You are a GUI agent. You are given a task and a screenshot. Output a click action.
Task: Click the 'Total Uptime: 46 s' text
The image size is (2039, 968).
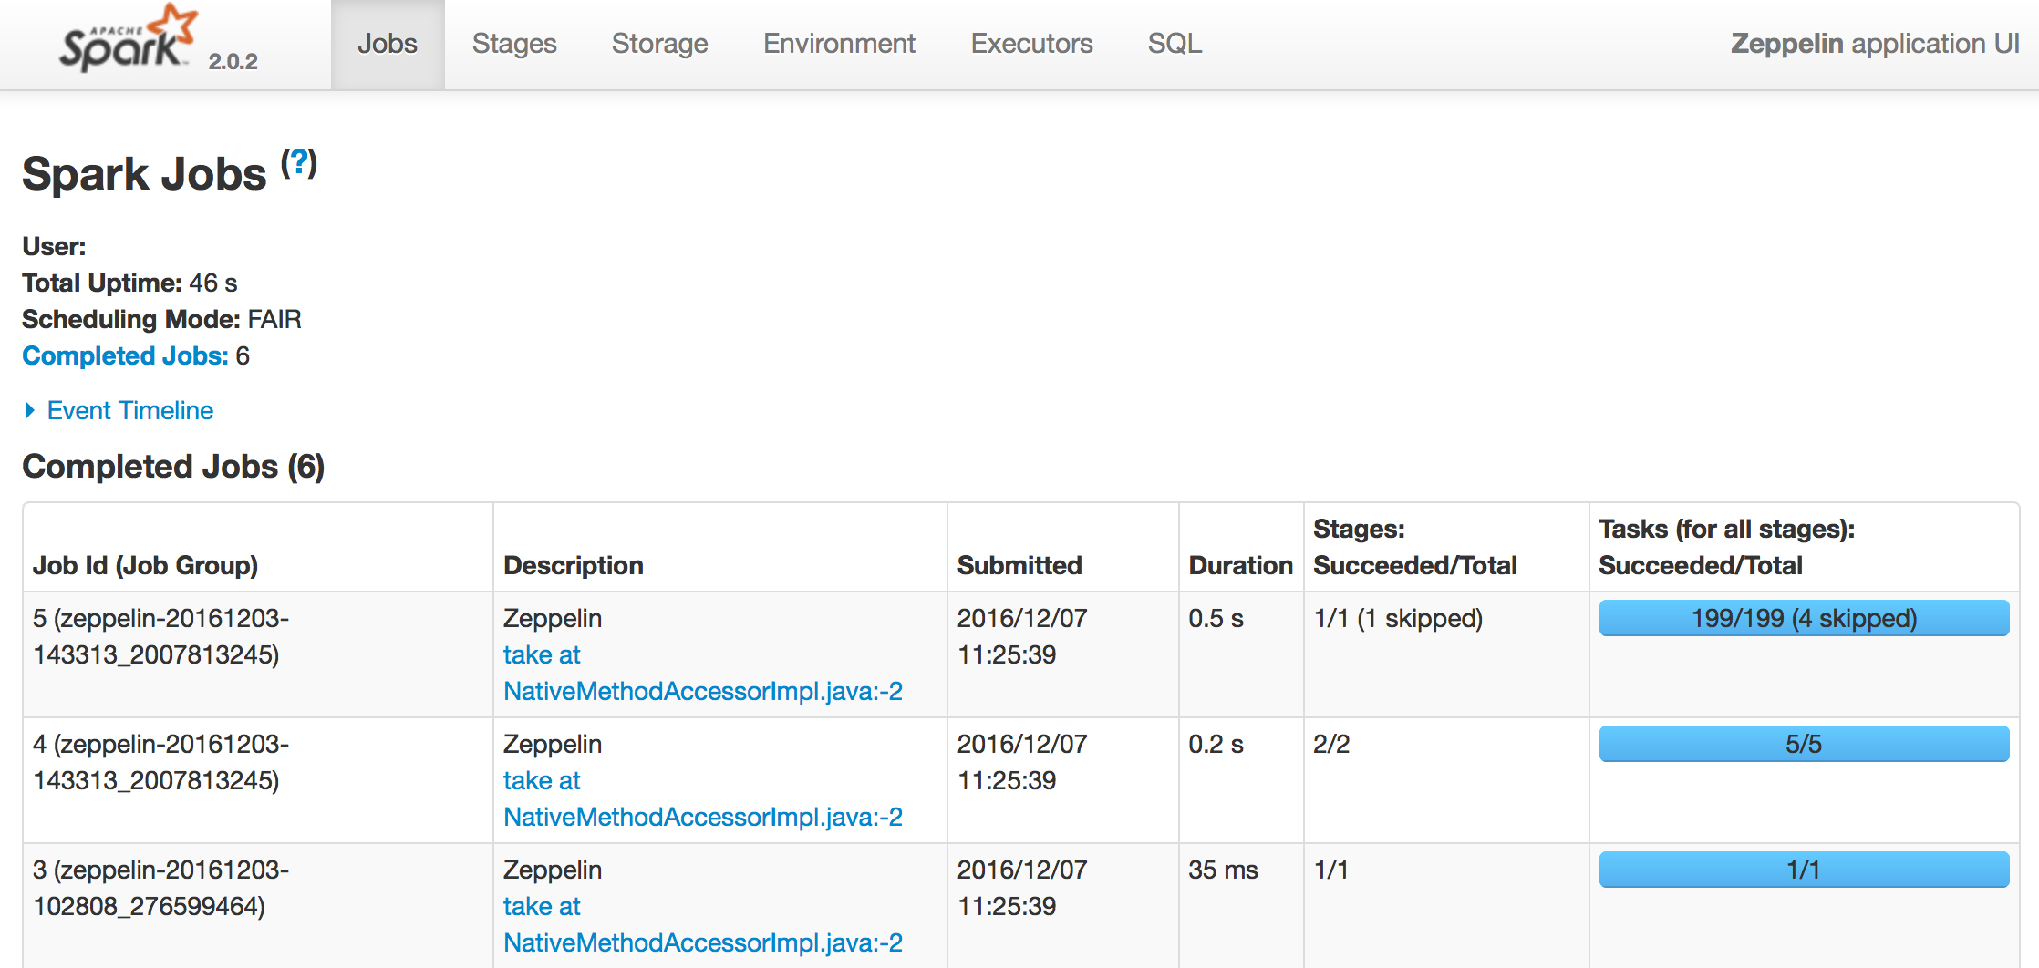pos(129,283)
